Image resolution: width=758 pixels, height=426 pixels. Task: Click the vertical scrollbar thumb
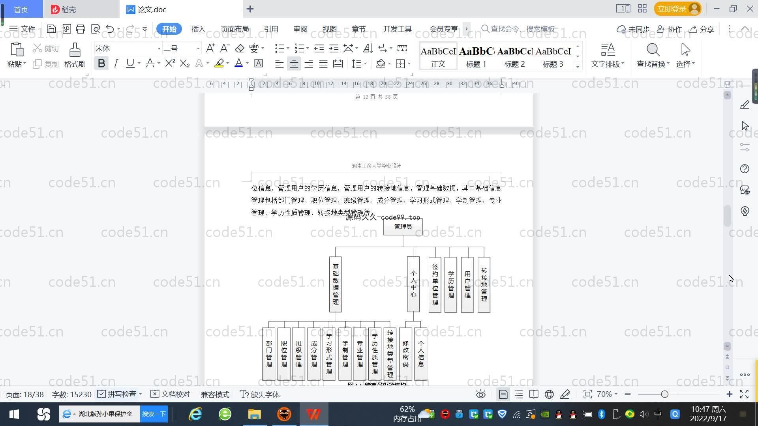point(728,216)
